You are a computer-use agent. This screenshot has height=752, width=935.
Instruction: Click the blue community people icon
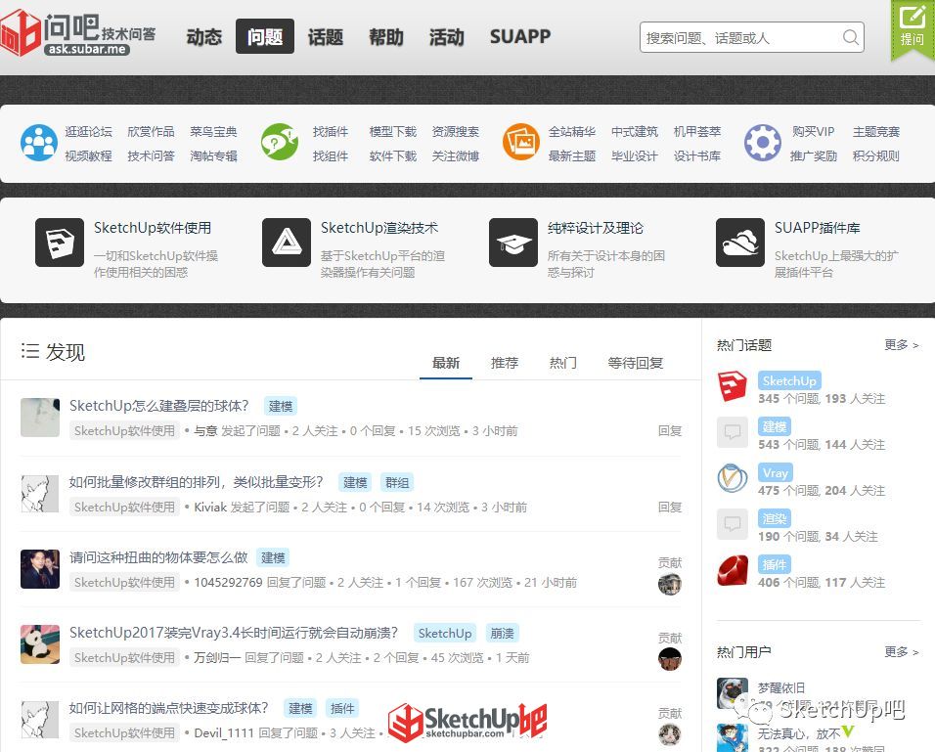(39, 143)
